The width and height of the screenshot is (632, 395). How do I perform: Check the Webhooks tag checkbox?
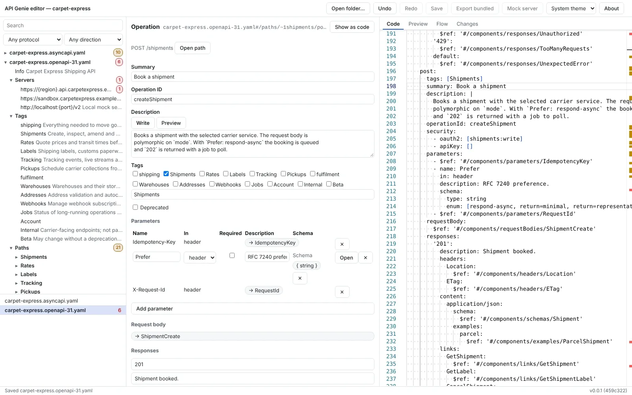pyautogui.click(x=212, y=184)
